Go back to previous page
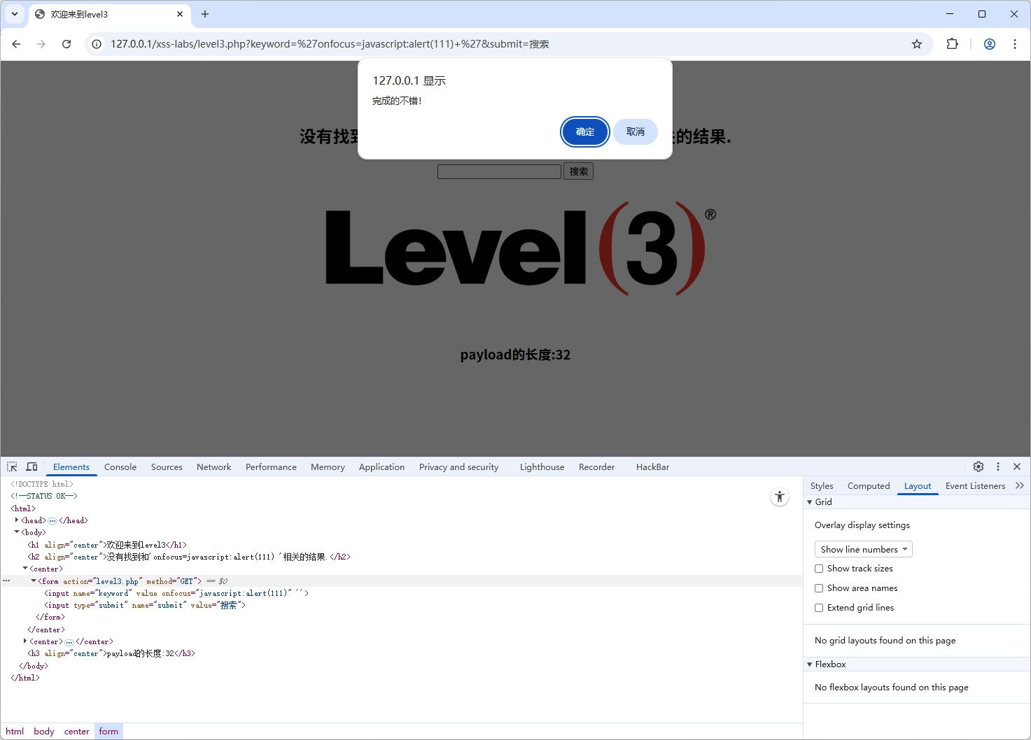The width and height of the screenshot is (1031, 740). click(16, 44)
